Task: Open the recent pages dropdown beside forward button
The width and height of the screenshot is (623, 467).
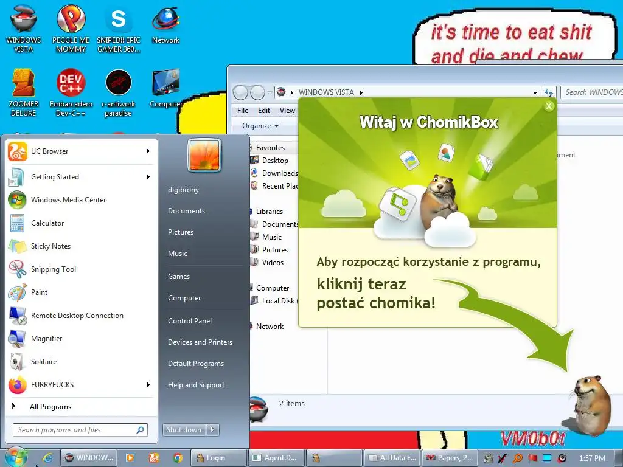Action: (270, 93)
